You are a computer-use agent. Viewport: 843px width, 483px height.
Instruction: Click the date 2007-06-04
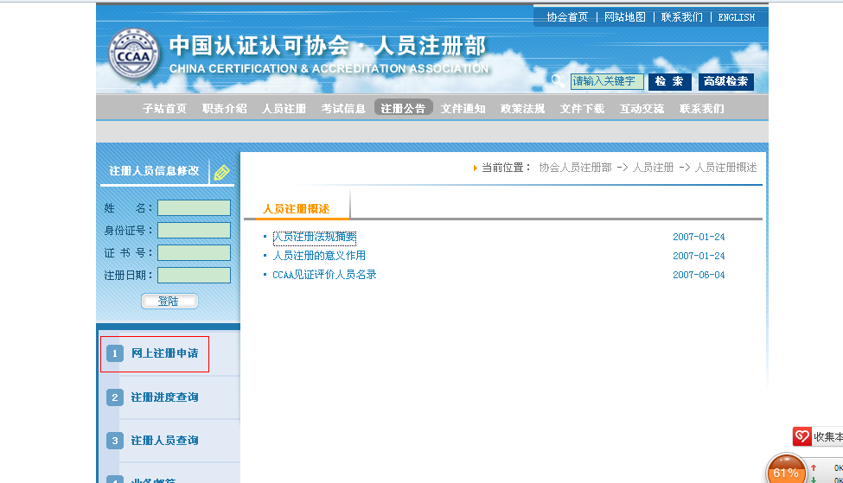(x=699, y=275)
